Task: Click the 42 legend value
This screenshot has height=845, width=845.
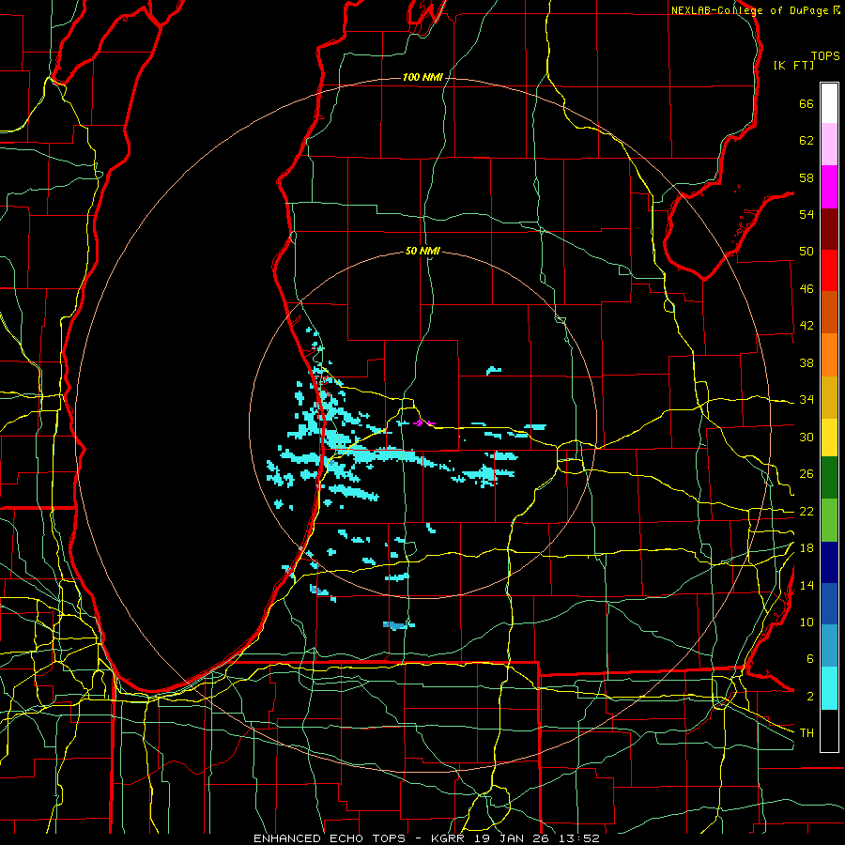Action: point(807,326)
